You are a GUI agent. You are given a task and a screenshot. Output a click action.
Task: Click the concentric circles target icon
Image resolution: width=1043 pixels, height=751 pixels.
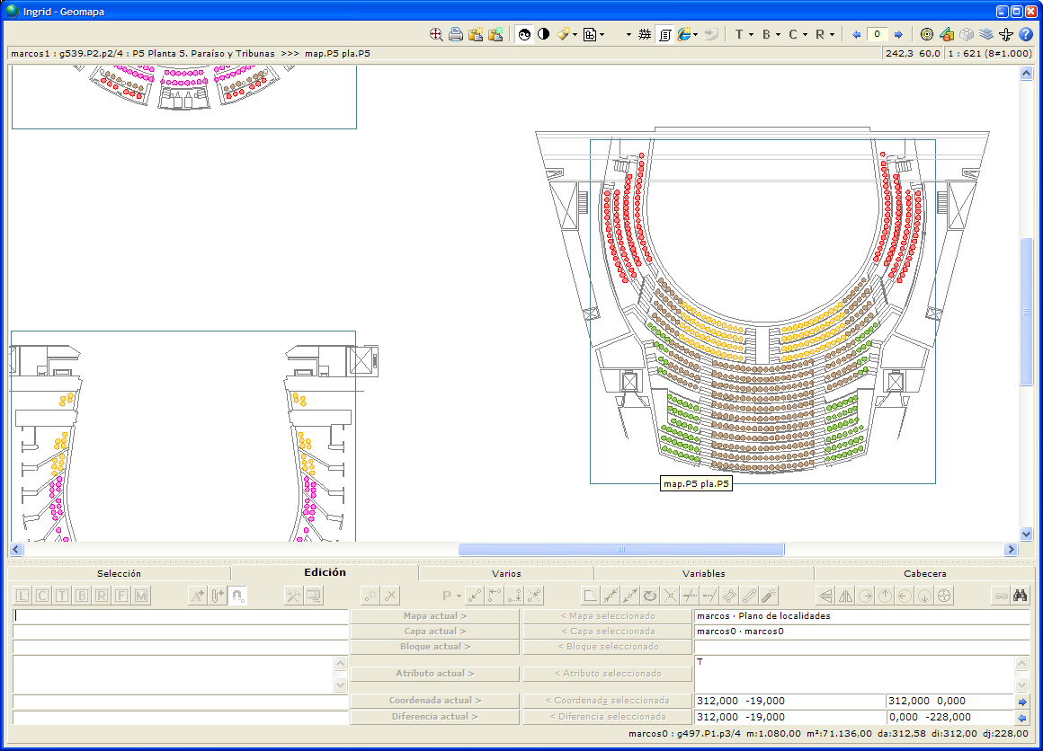tap(927, 34)
